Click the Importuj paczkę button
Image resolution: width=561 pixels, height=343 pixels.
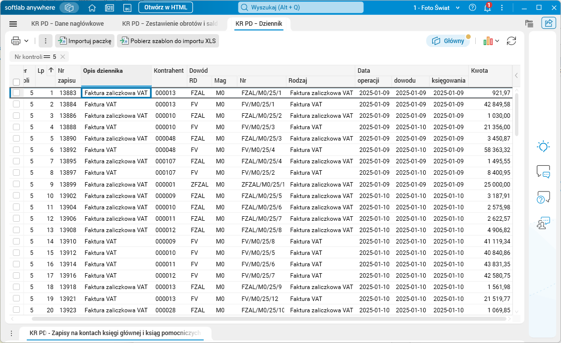(x=85, y=41)
